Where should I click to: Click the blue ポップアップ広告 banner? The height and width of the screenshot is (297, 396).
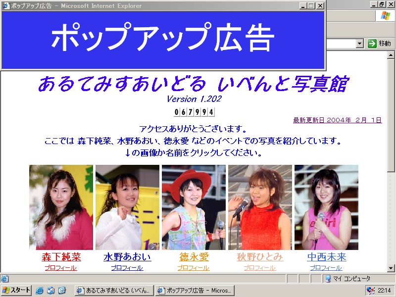pos(163,40)
